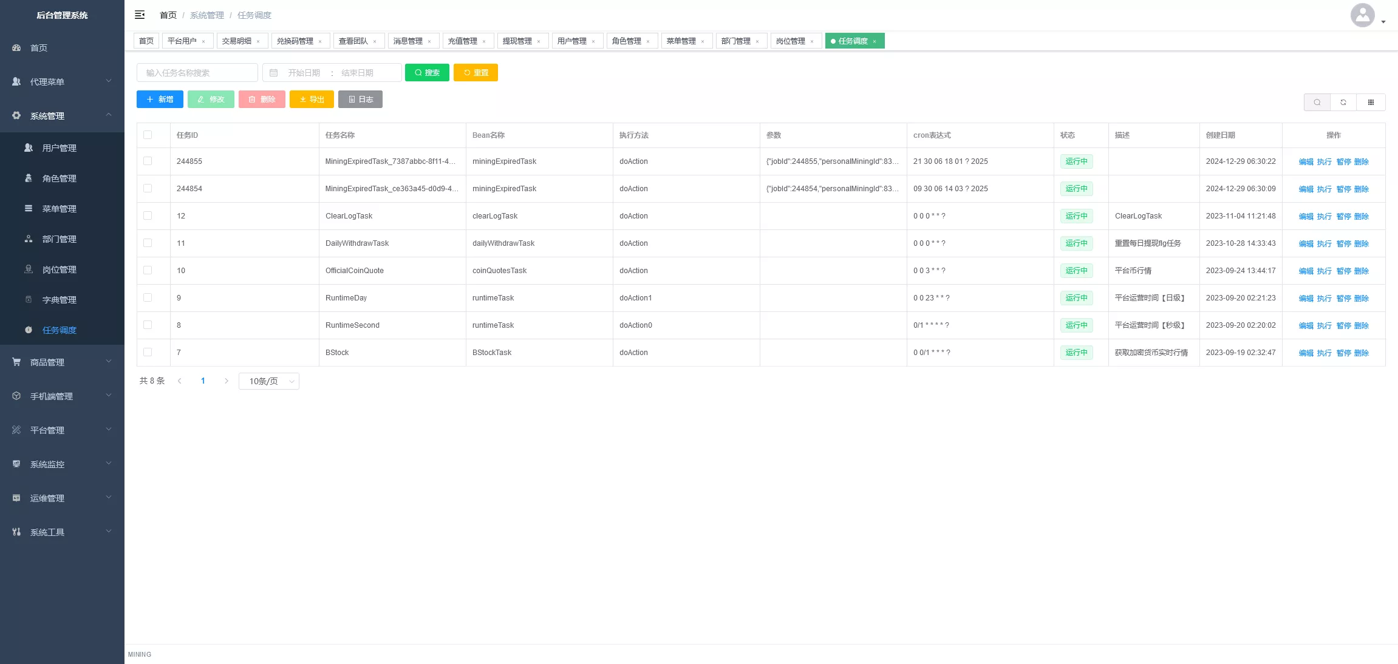Click 执行 for the RuntimeDay task
This screenshot has height=664, width=1398.
[x=1324, y=299]
